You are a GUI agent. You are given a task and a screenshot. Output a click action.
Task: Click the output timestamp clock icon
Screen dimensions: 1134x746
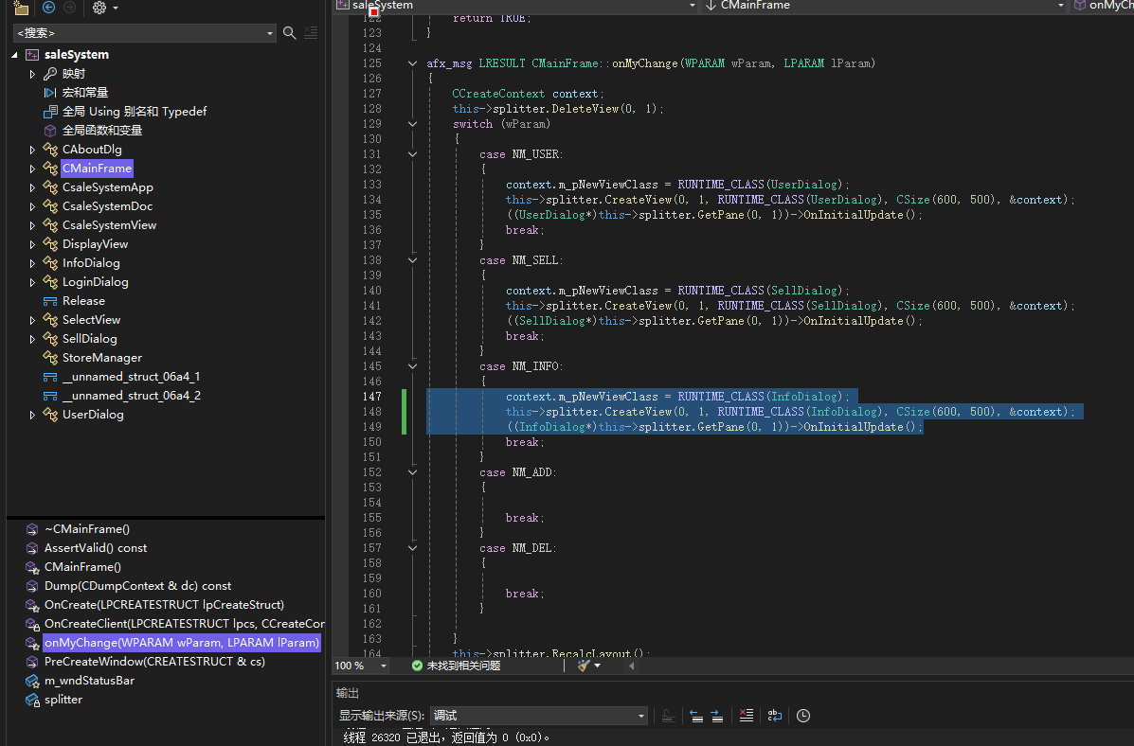[803, 716]
